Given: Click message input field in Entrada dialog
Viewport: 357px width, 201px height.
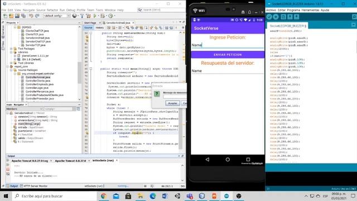Looking at the screenshot, I should click(x=175, y=97).
